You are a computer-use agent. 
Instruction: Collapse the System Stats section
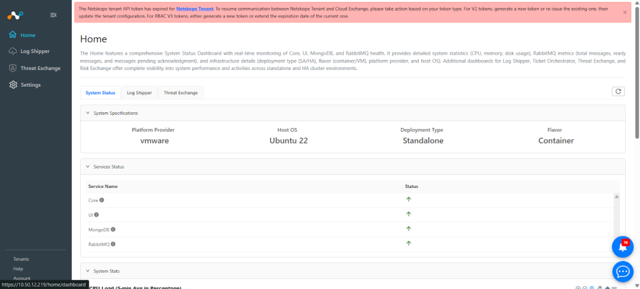(x=87, y=271)
